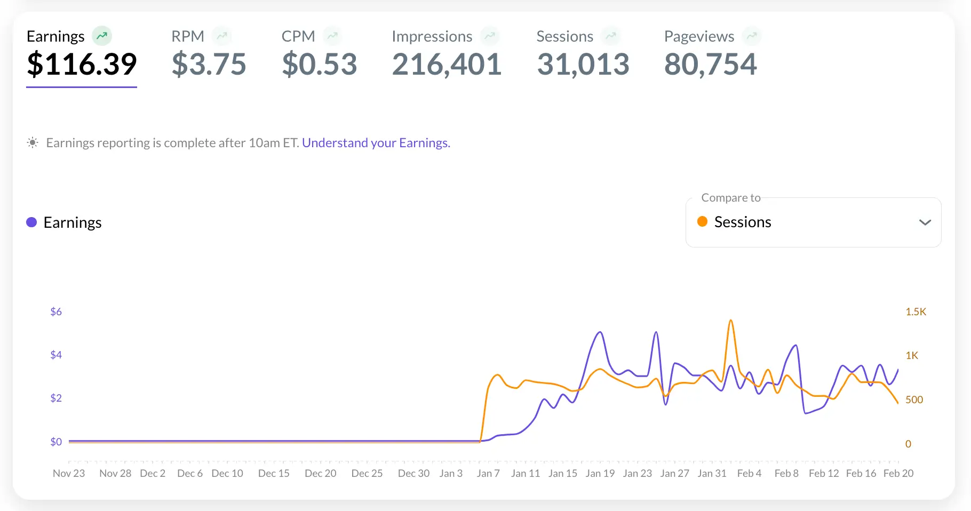Click the $2 earnings axis label

click(x=56, y=398)
